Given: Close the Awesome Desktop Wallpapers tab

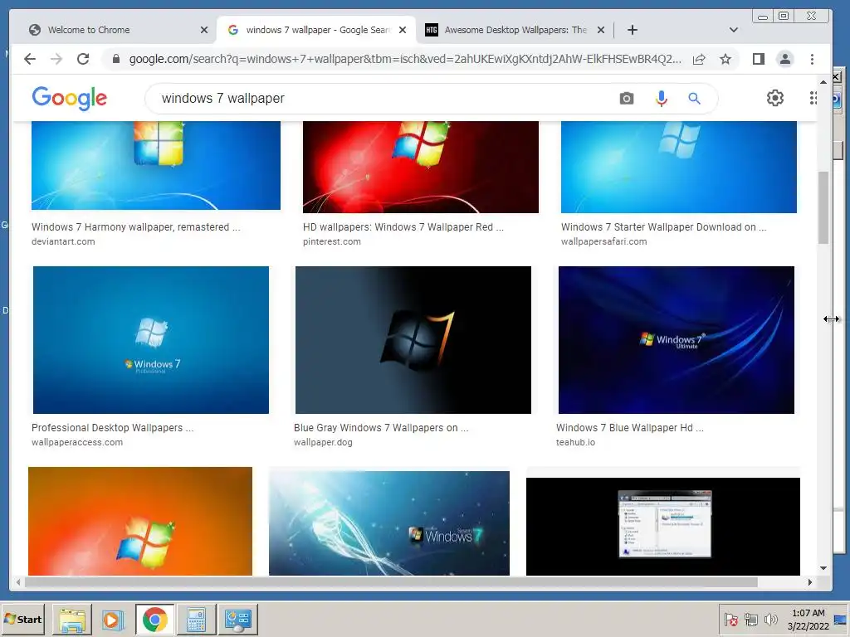Looking at the screenshot, I should pyautogui.click(x=601, y=30).
